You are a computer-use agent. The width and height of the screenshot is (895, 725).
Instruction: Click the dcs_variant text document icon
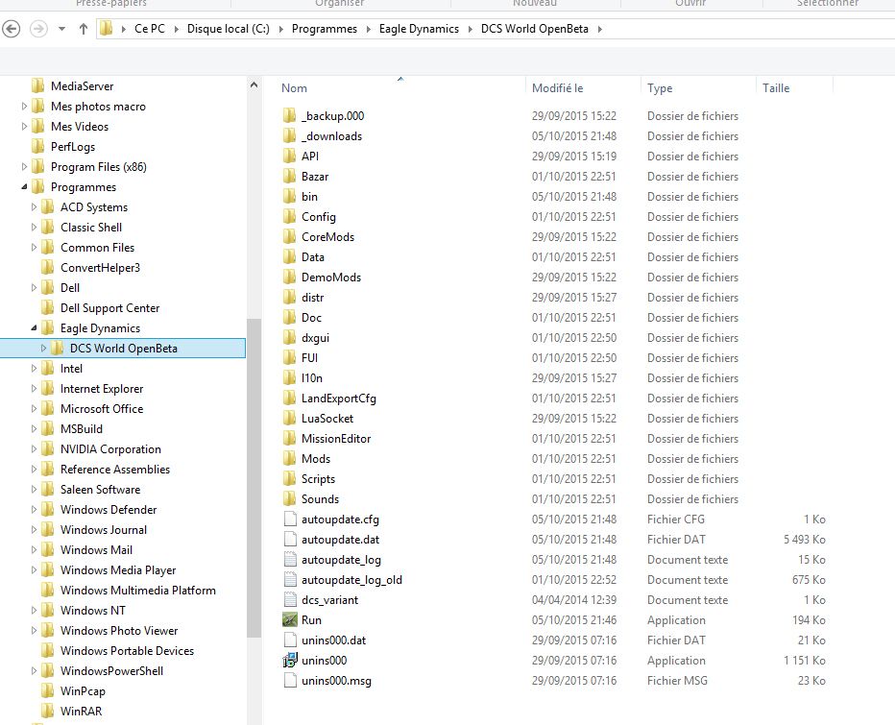[291, 600]
